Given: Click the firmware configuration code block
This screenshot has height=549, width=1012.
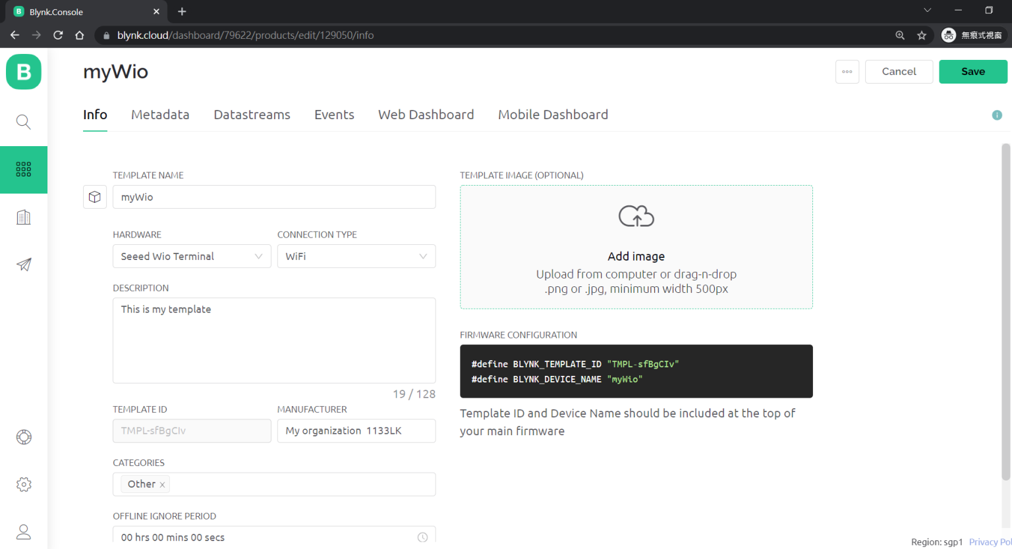Looking at the screenshot, I should pyautogui.click(x=636, y=371).
